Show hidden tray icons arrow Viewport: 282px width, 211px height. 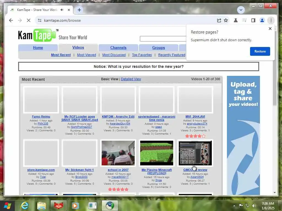coord(234,206)
